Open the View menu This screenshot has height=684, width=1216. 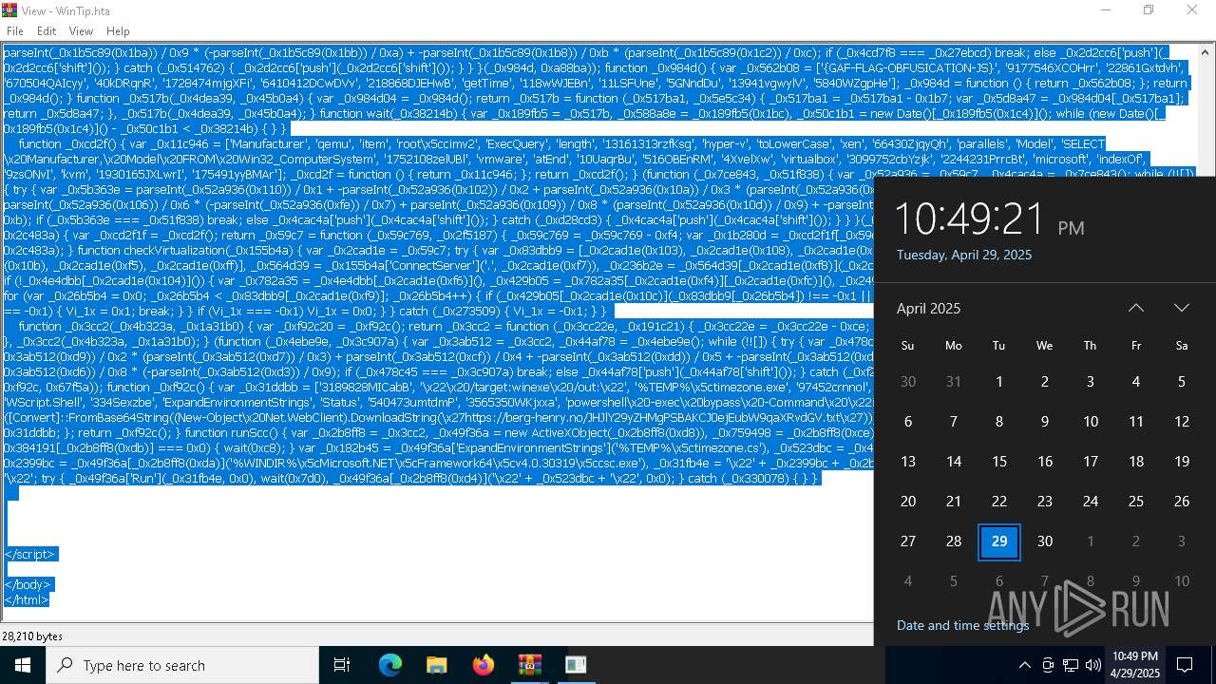[x=82, y=31]
